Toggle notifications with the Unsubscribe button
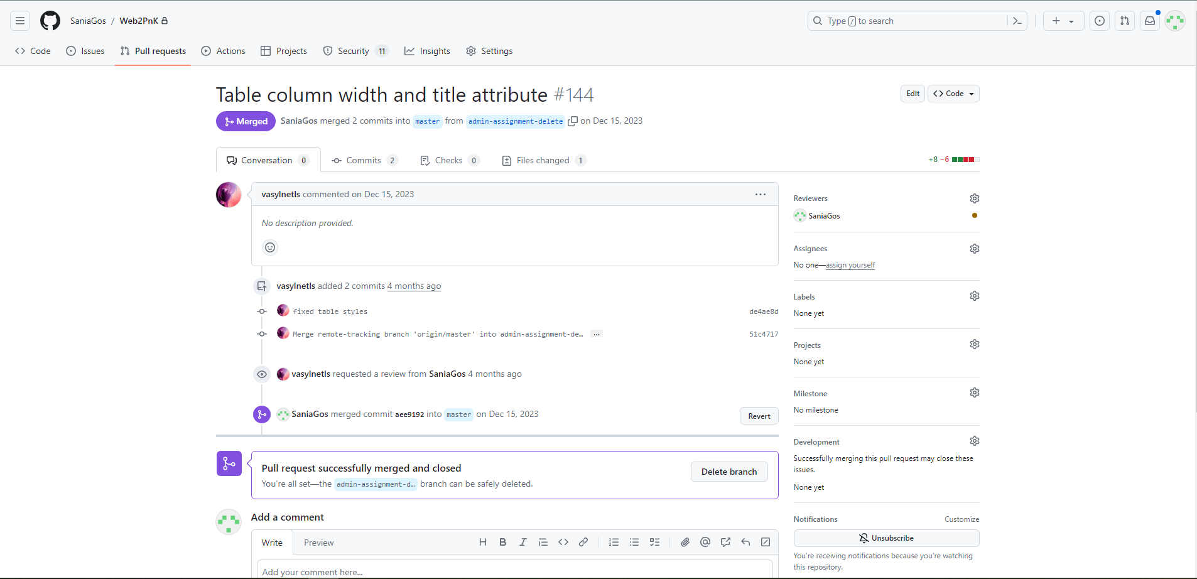 click(886, 538)
